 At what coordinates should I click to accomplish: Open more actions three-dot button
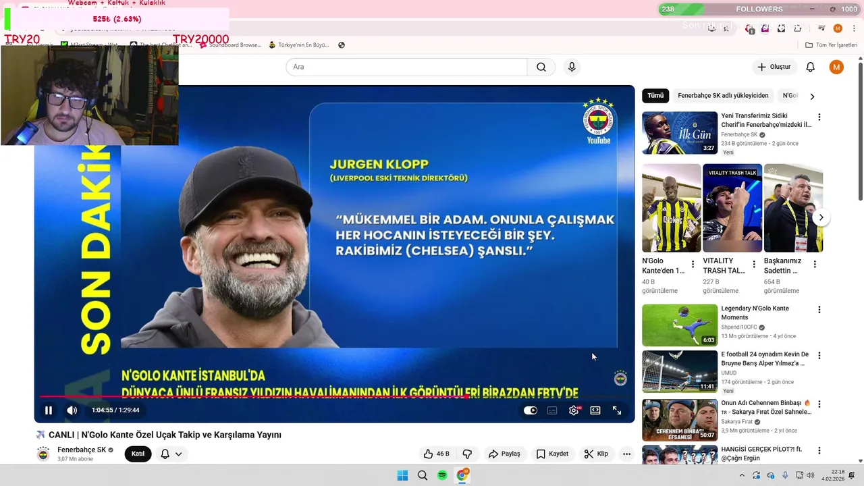(626, 454)
